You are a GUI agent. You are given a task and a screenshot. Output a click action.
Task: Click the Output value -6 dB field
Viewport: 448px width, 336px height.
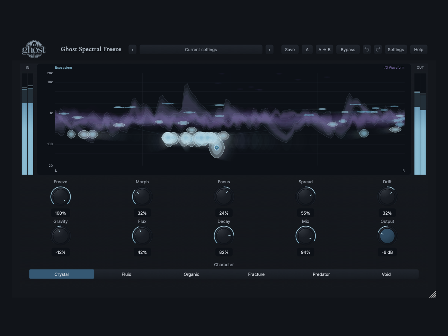[x=387, y=252]
